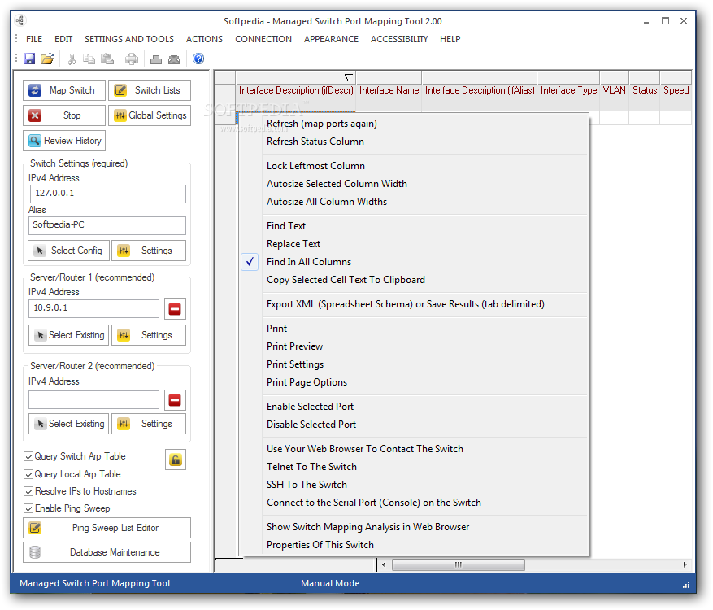The image size is (713, 610).
Task: Open the ACTIONS menu
Action: tap(204, 39)
